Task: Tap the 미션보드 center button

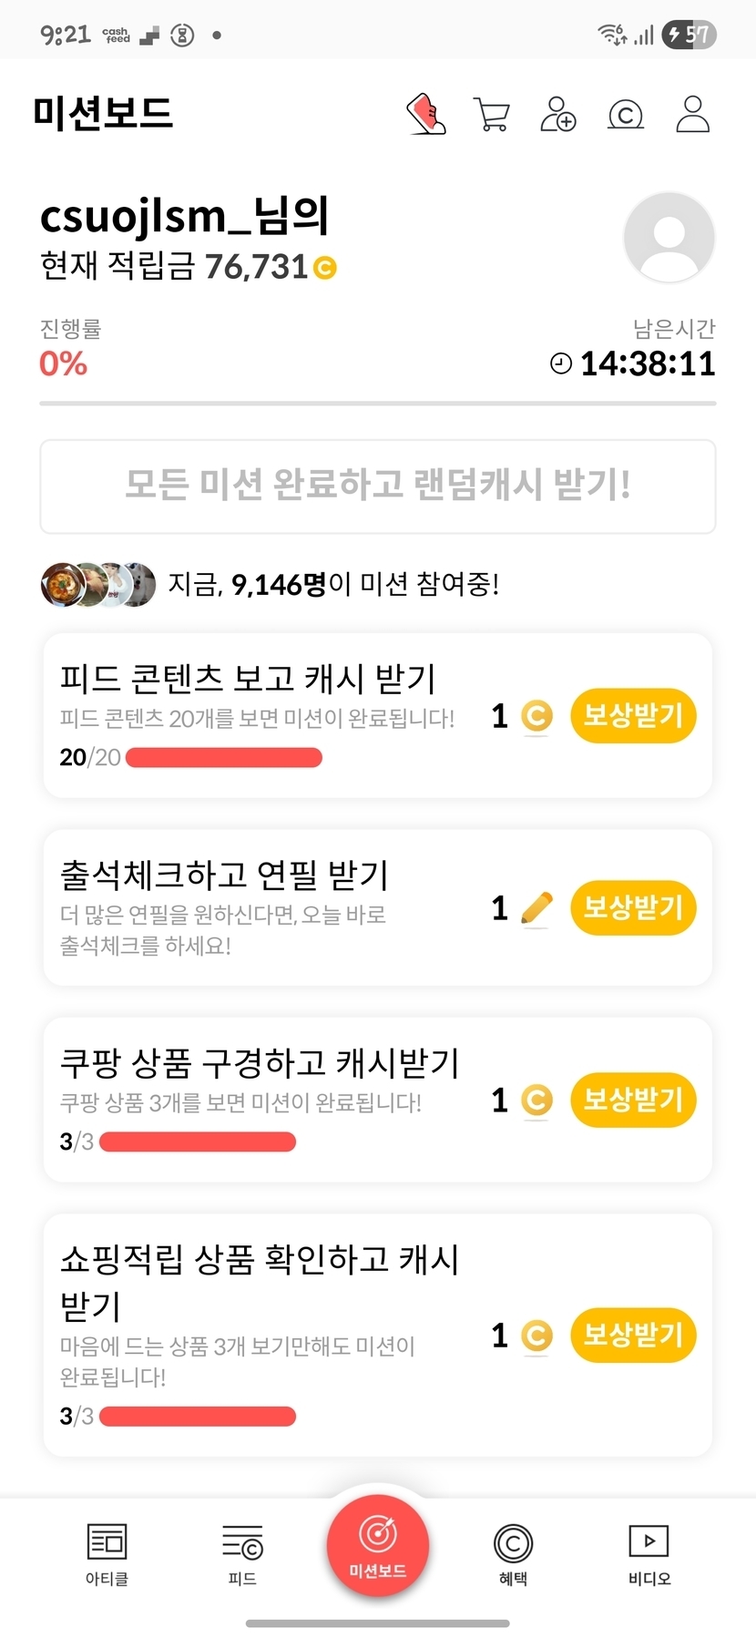Action: click(378, 1546)
